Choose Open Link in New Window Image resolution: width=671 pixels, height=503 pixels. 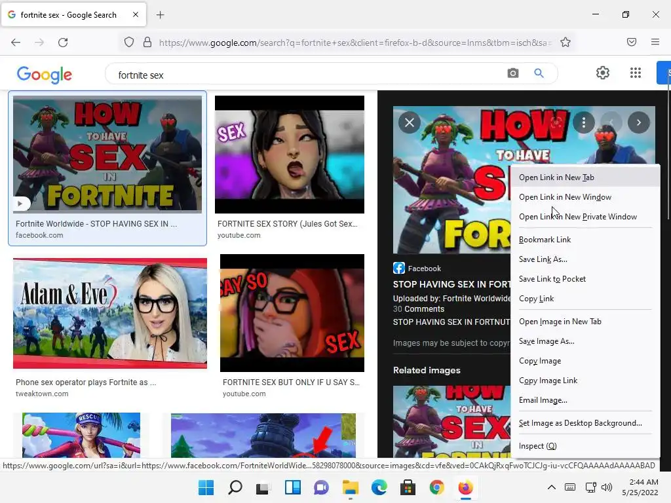585,196
